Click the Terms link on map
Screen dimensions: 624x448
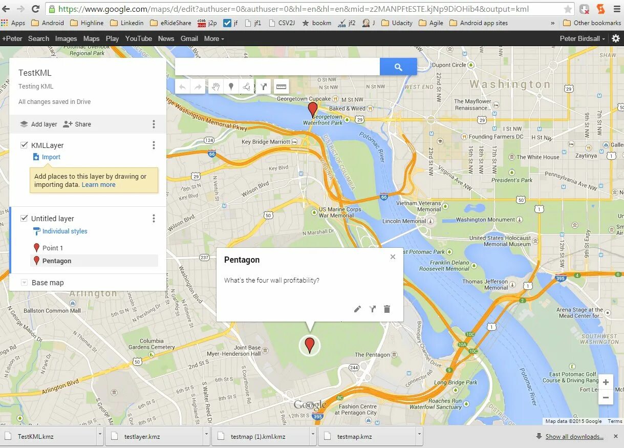tap(615, 421)
